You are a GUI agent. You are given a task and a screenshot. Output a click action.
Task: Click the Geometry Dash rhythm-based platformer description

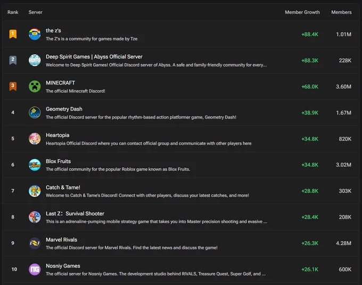141,117
